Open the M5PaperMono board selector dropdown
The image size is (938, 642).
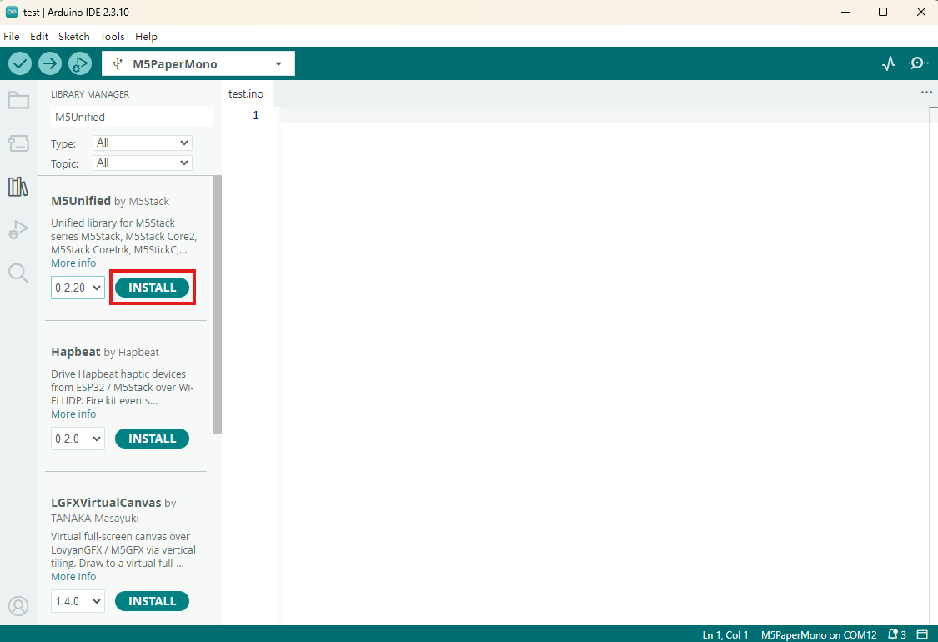tap(198, 63)
